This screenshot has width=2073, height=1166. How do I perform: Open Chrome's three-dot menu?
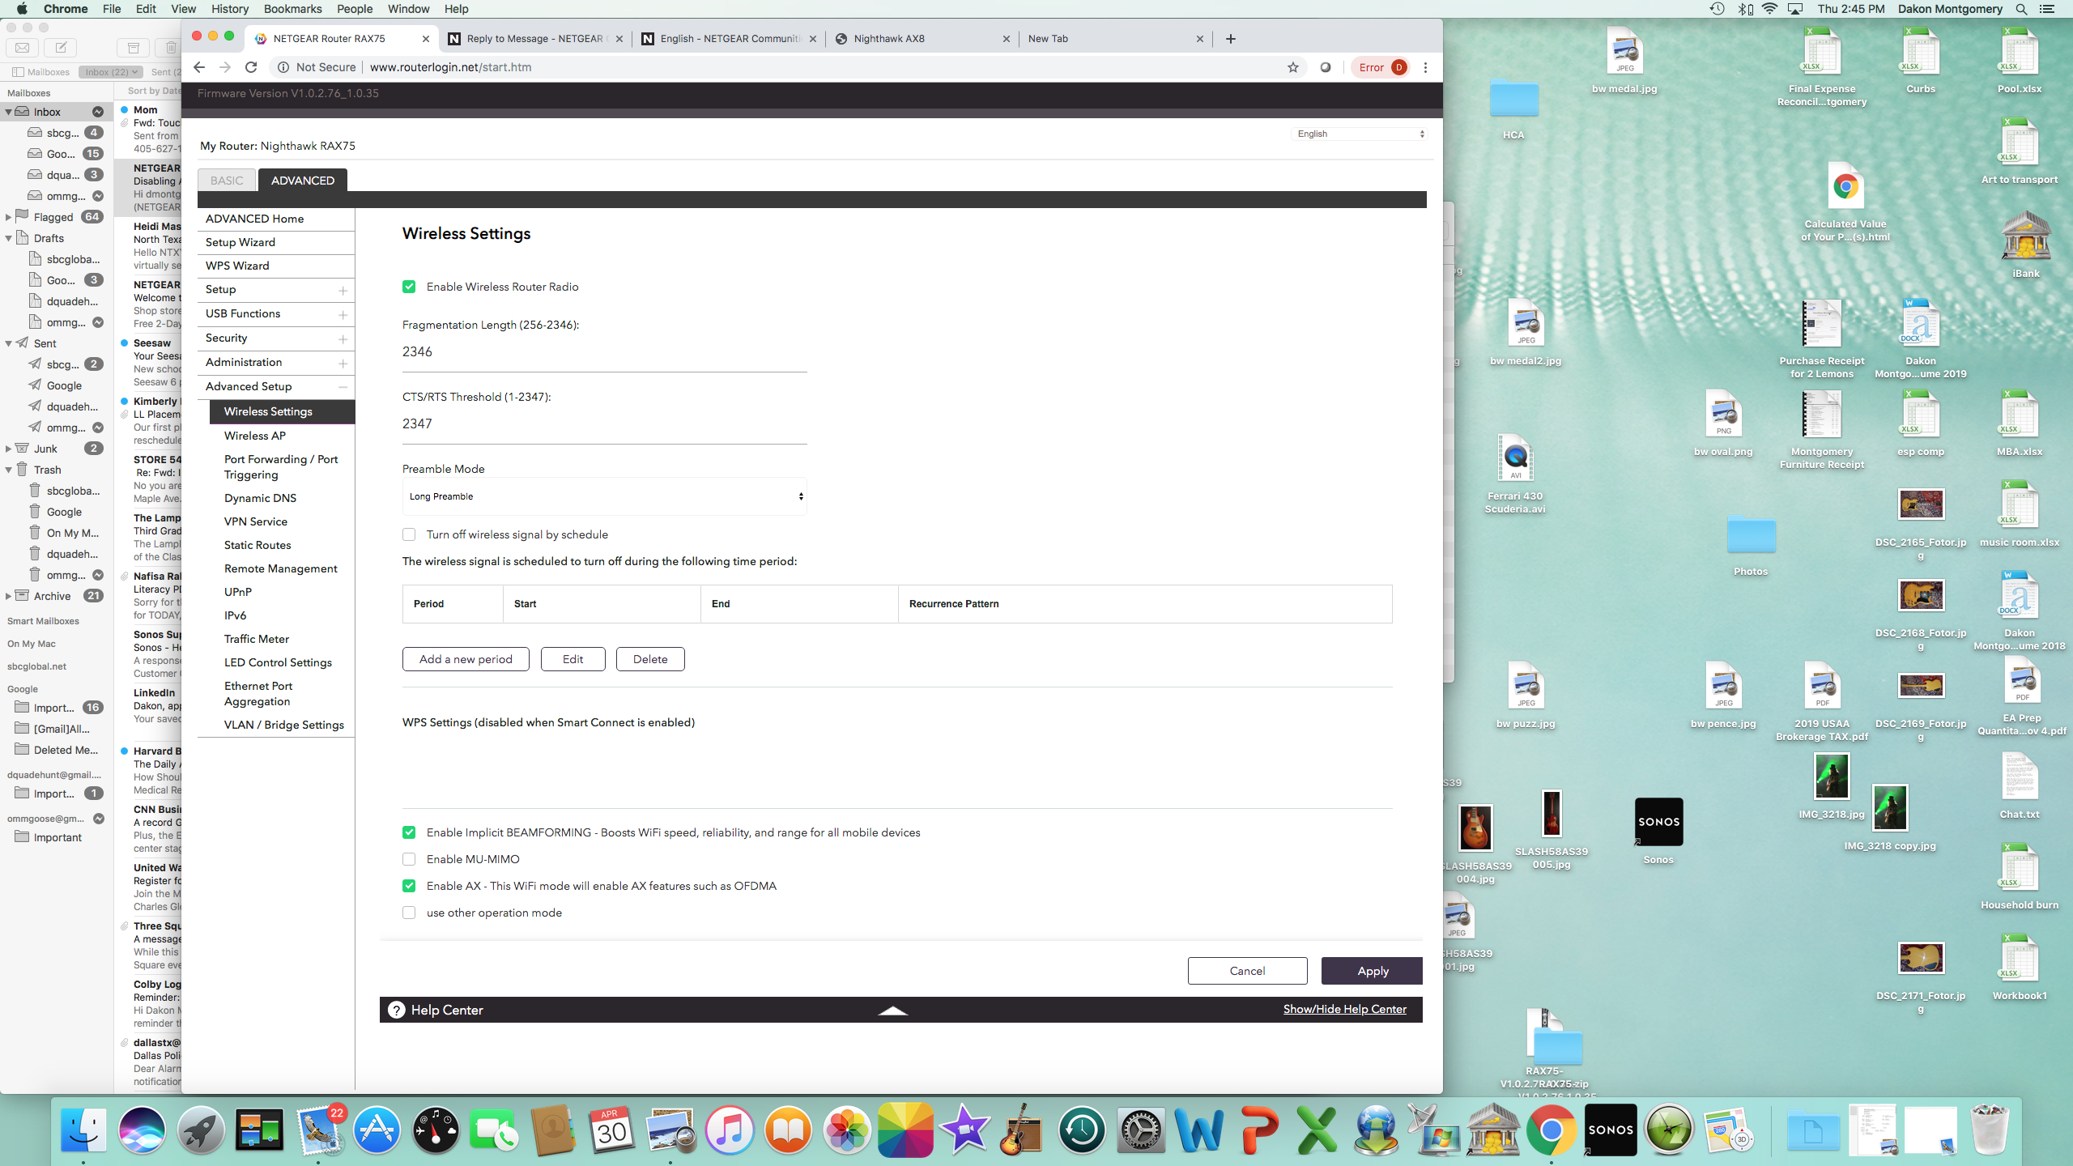pos(1425,67)
